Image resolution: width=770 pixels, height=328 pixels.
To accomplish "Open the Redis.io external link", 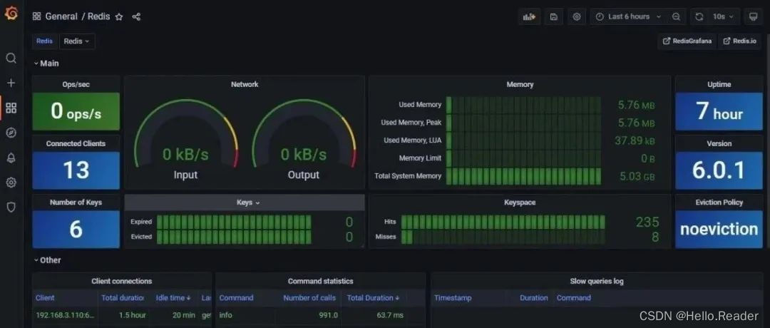I will click(740, 41).
